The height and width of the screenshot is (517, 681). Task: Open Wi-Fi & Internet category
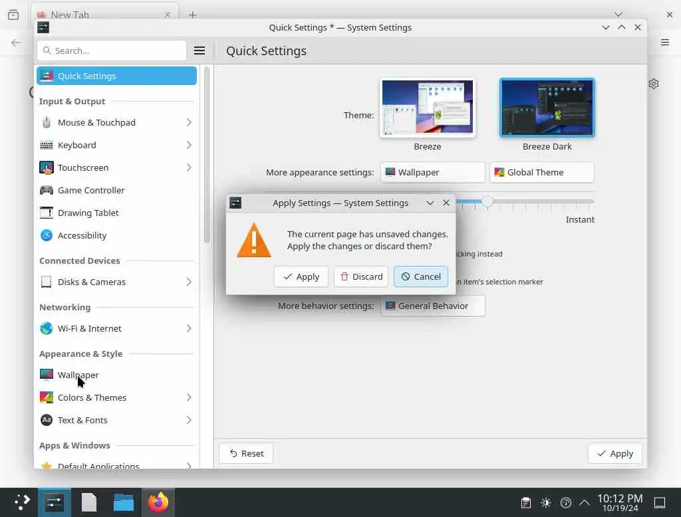(116, 328)
